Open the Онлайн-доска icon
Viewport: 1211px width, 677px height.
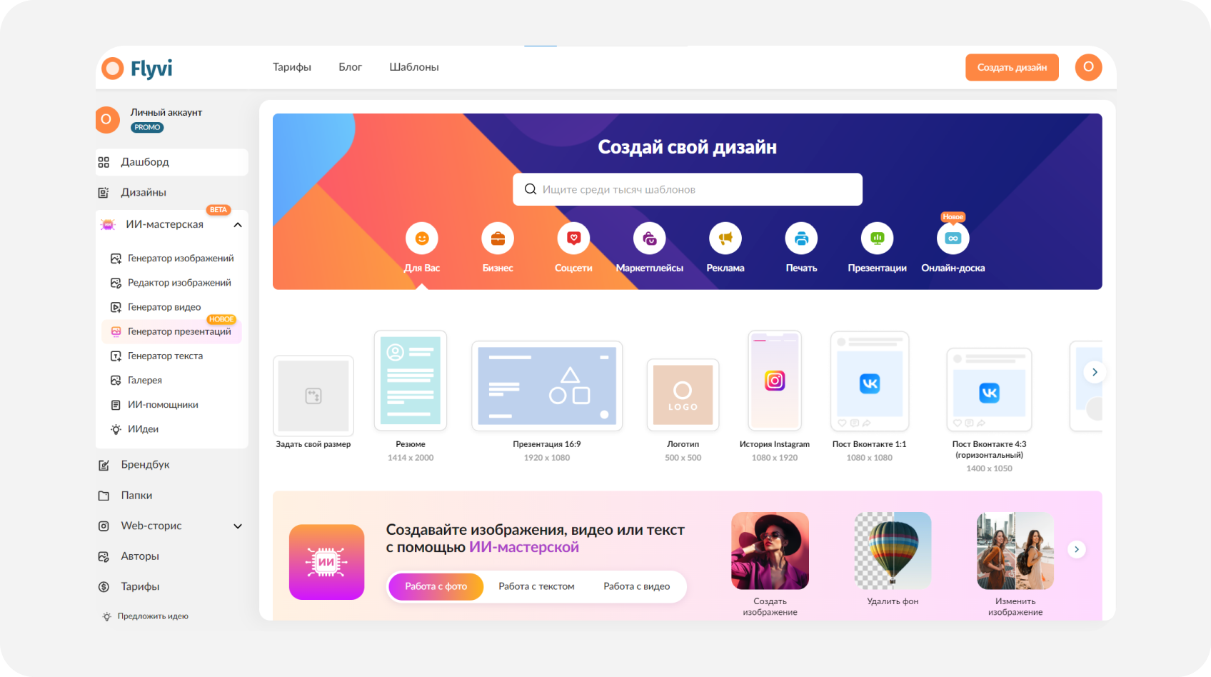(953, 239)
